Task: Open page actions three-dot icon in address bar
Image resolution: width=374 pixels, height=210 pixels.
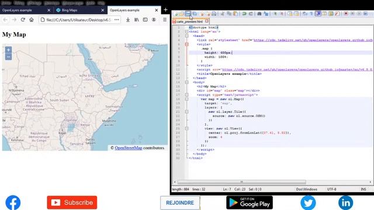Action: pyautogui.click(x=117, y=20)
